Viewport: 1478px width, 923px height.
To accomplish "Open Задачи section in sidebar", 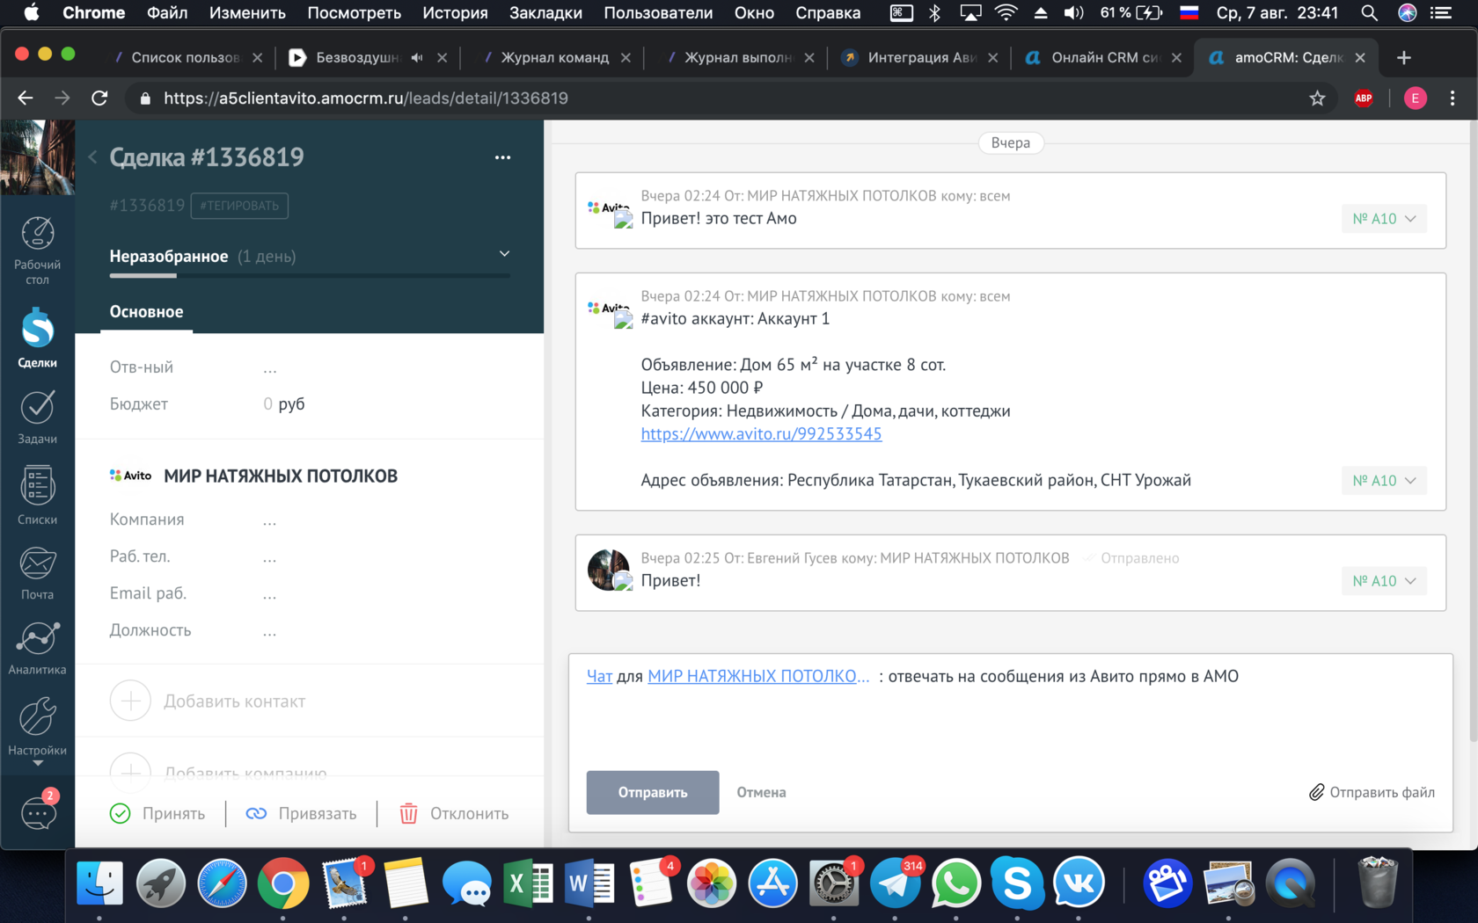I will coord(37,418).
